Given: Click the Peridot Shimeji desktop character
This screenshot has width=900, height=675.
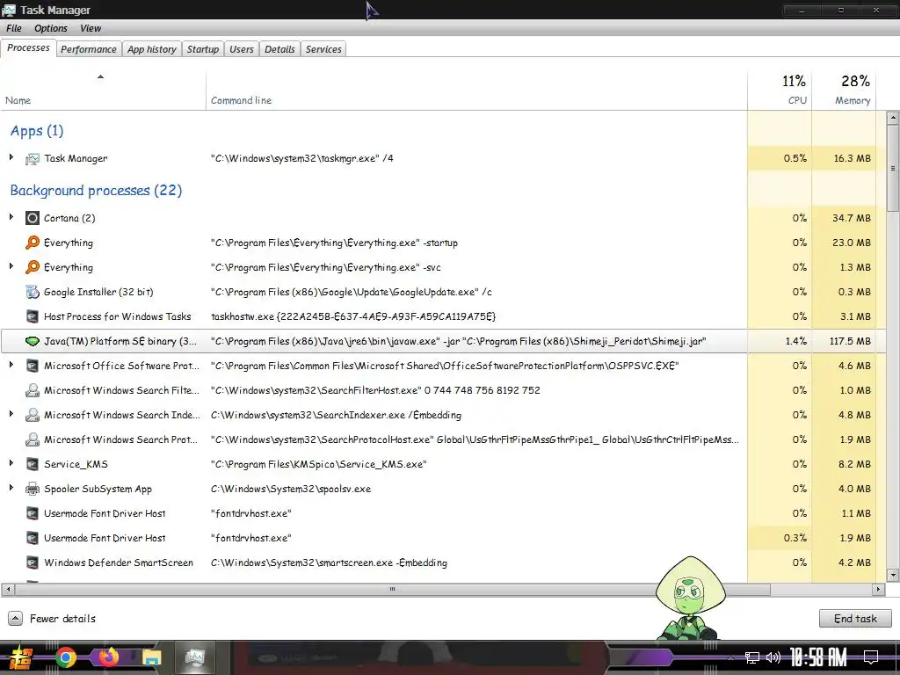Looking at the screenshot, I should pos(690,598).
